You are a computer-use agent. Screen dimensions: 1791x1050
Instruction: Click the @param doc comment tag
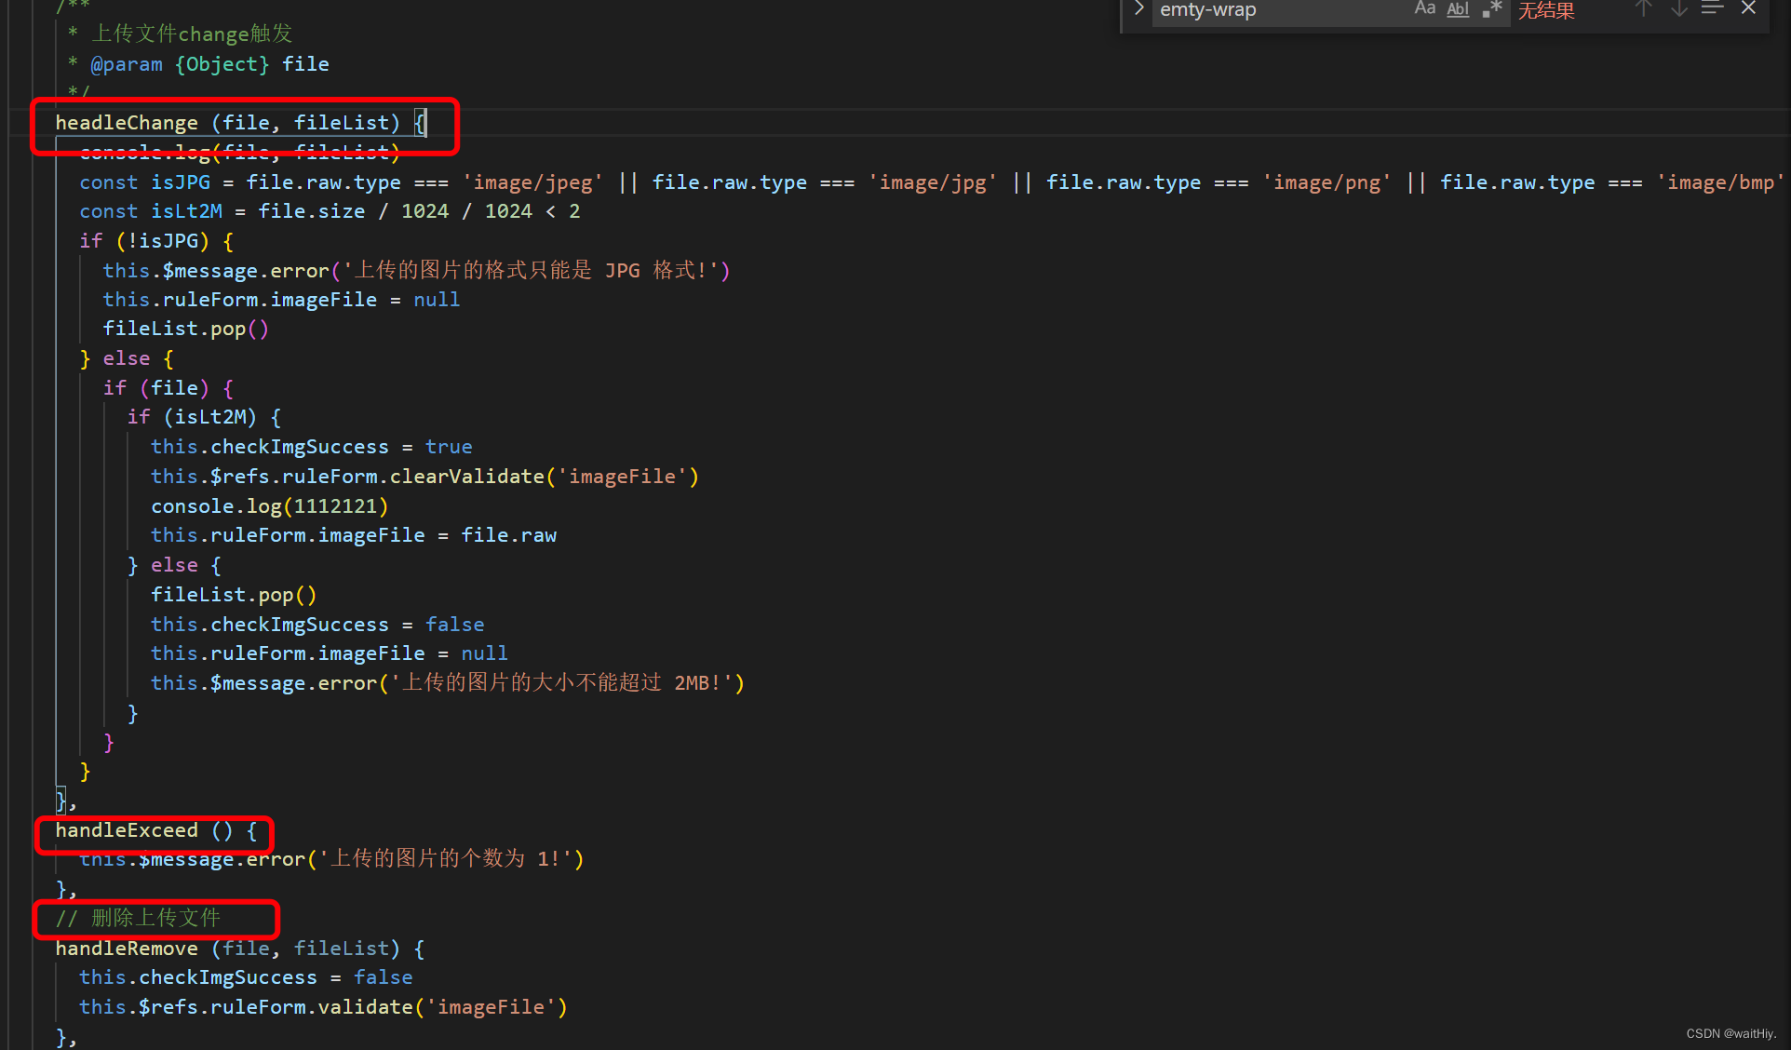pyautogui.click(x=127, y=64)
